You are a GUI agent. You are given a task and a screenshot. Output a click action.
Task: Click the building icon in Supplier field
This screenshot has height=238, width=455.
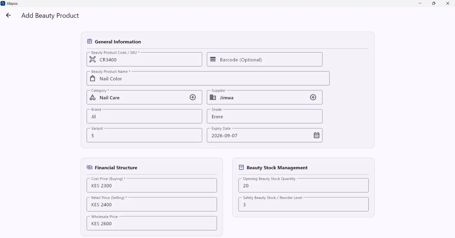click(x=213, y=97)
